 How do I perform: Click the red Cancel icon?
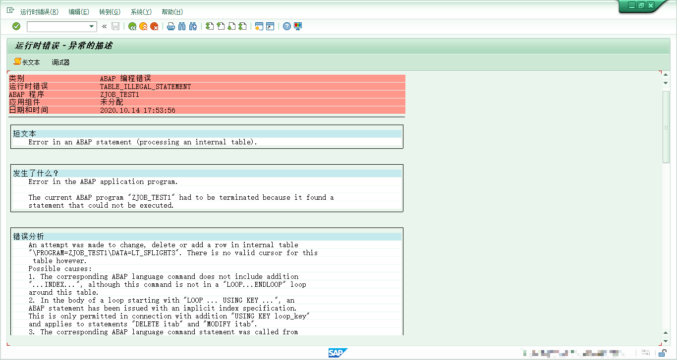point(155,26)
